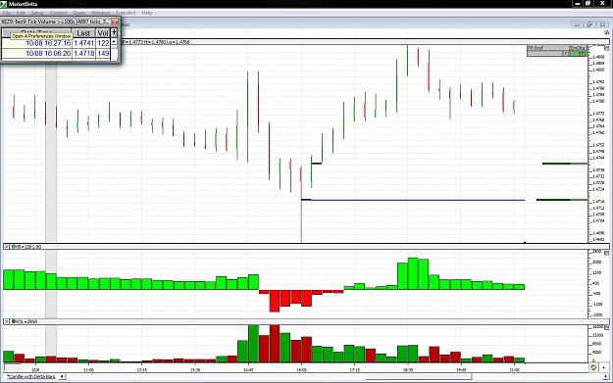Click small icon atop price scale
Viewport: 613px width, 383px height.
pos(607,48)
